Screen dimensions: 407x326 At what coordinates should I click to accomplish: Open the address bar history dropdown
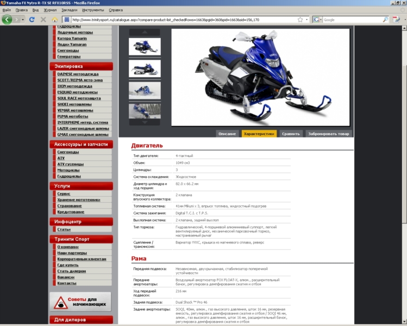(306, 20)
